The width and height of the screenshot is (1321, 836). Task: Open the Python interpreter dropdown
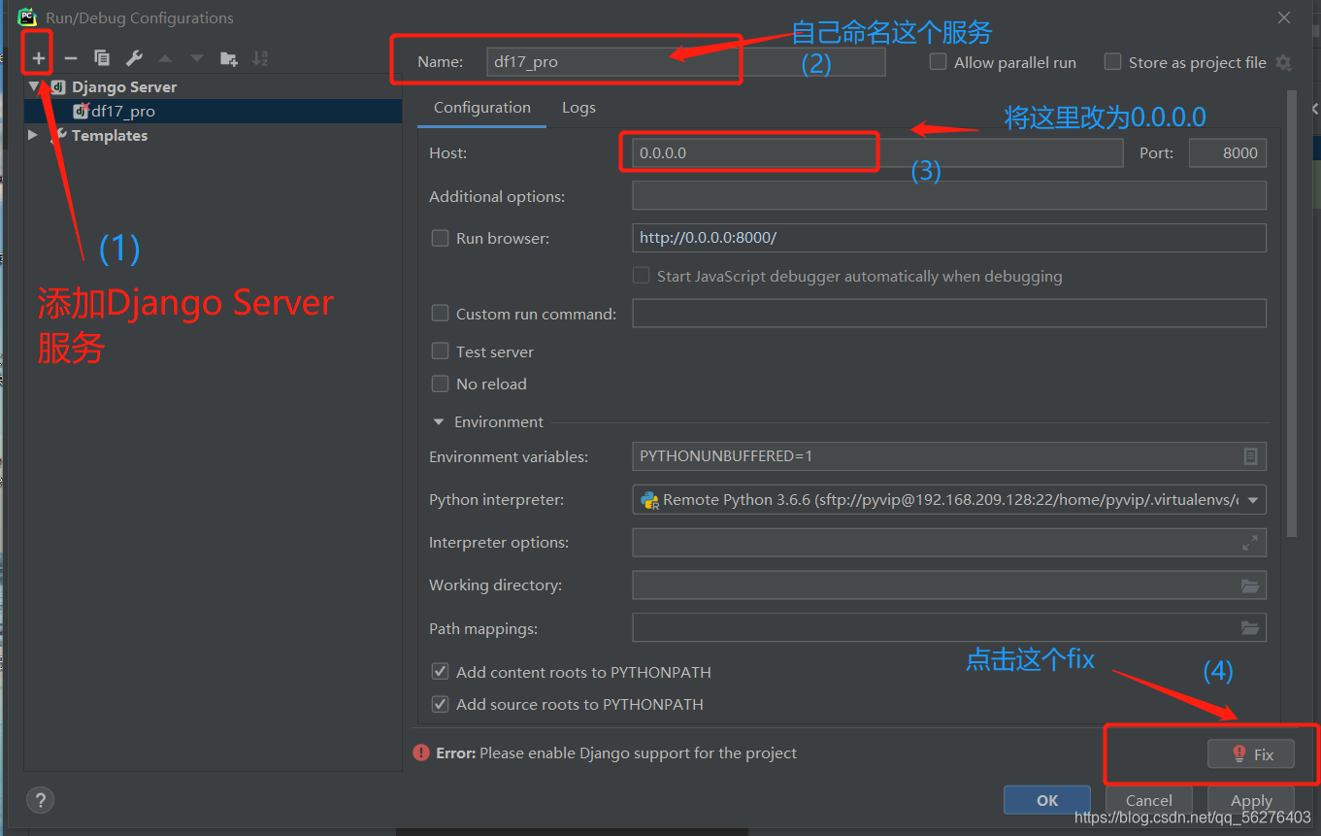[x=1252, y=500]
